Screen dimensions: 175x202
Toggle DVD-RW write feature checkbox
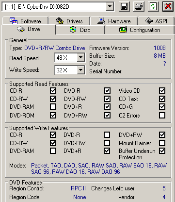point(107,143)
